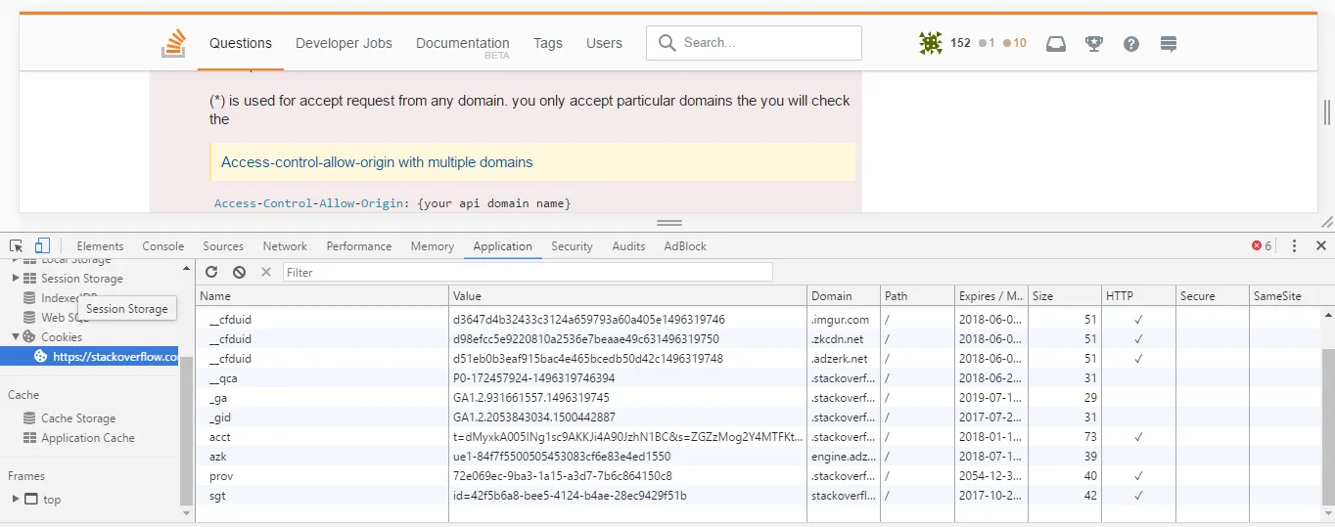
Task: Select Cache Storage in the sidebar
Action: click(x=78, y=418)
